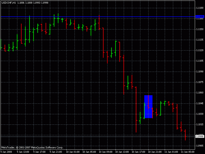Image resolution: width=205 pixels, height=154 pixels.
Task: Select the blue horizontal resistance line
Action: click(x=98, y=17)
